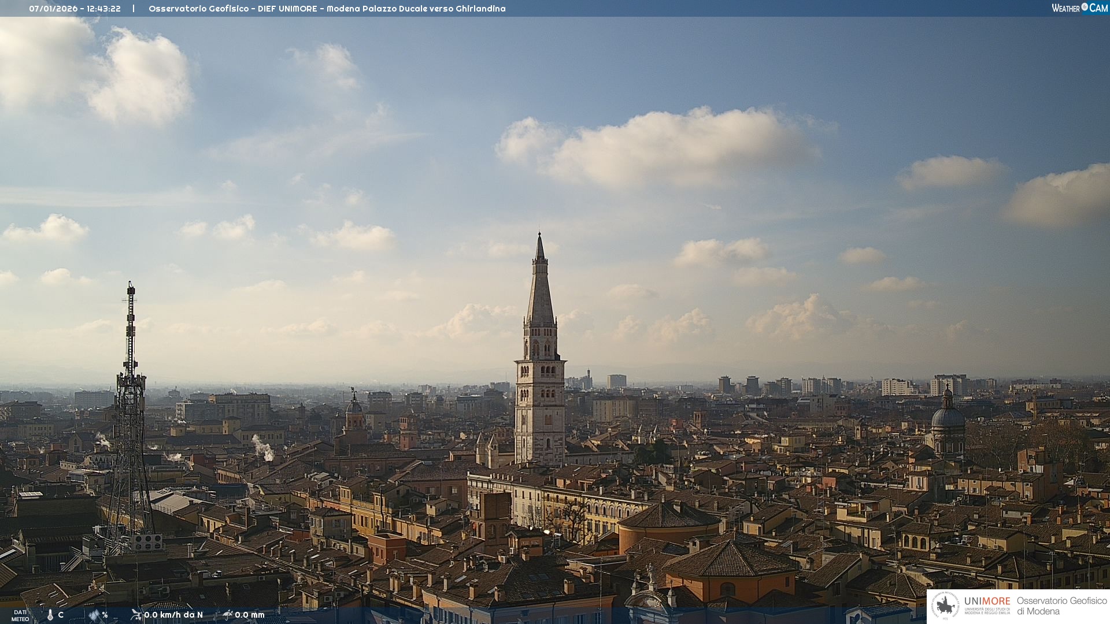The width and height of the screenshot is (1110, 624).
Task: Click the WeatherCam lens logo icon
Action: [x=1085, y=8]
